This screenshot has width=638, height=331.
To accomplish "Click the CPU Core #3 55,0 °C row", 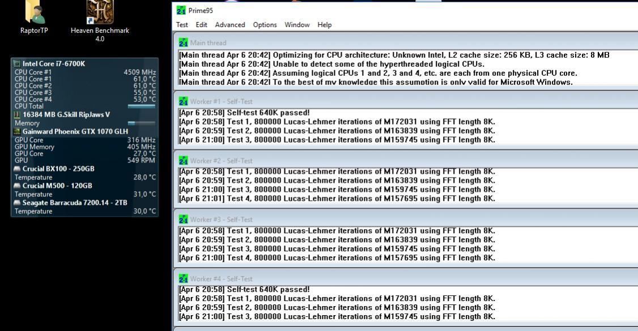I will coord(85,93).
